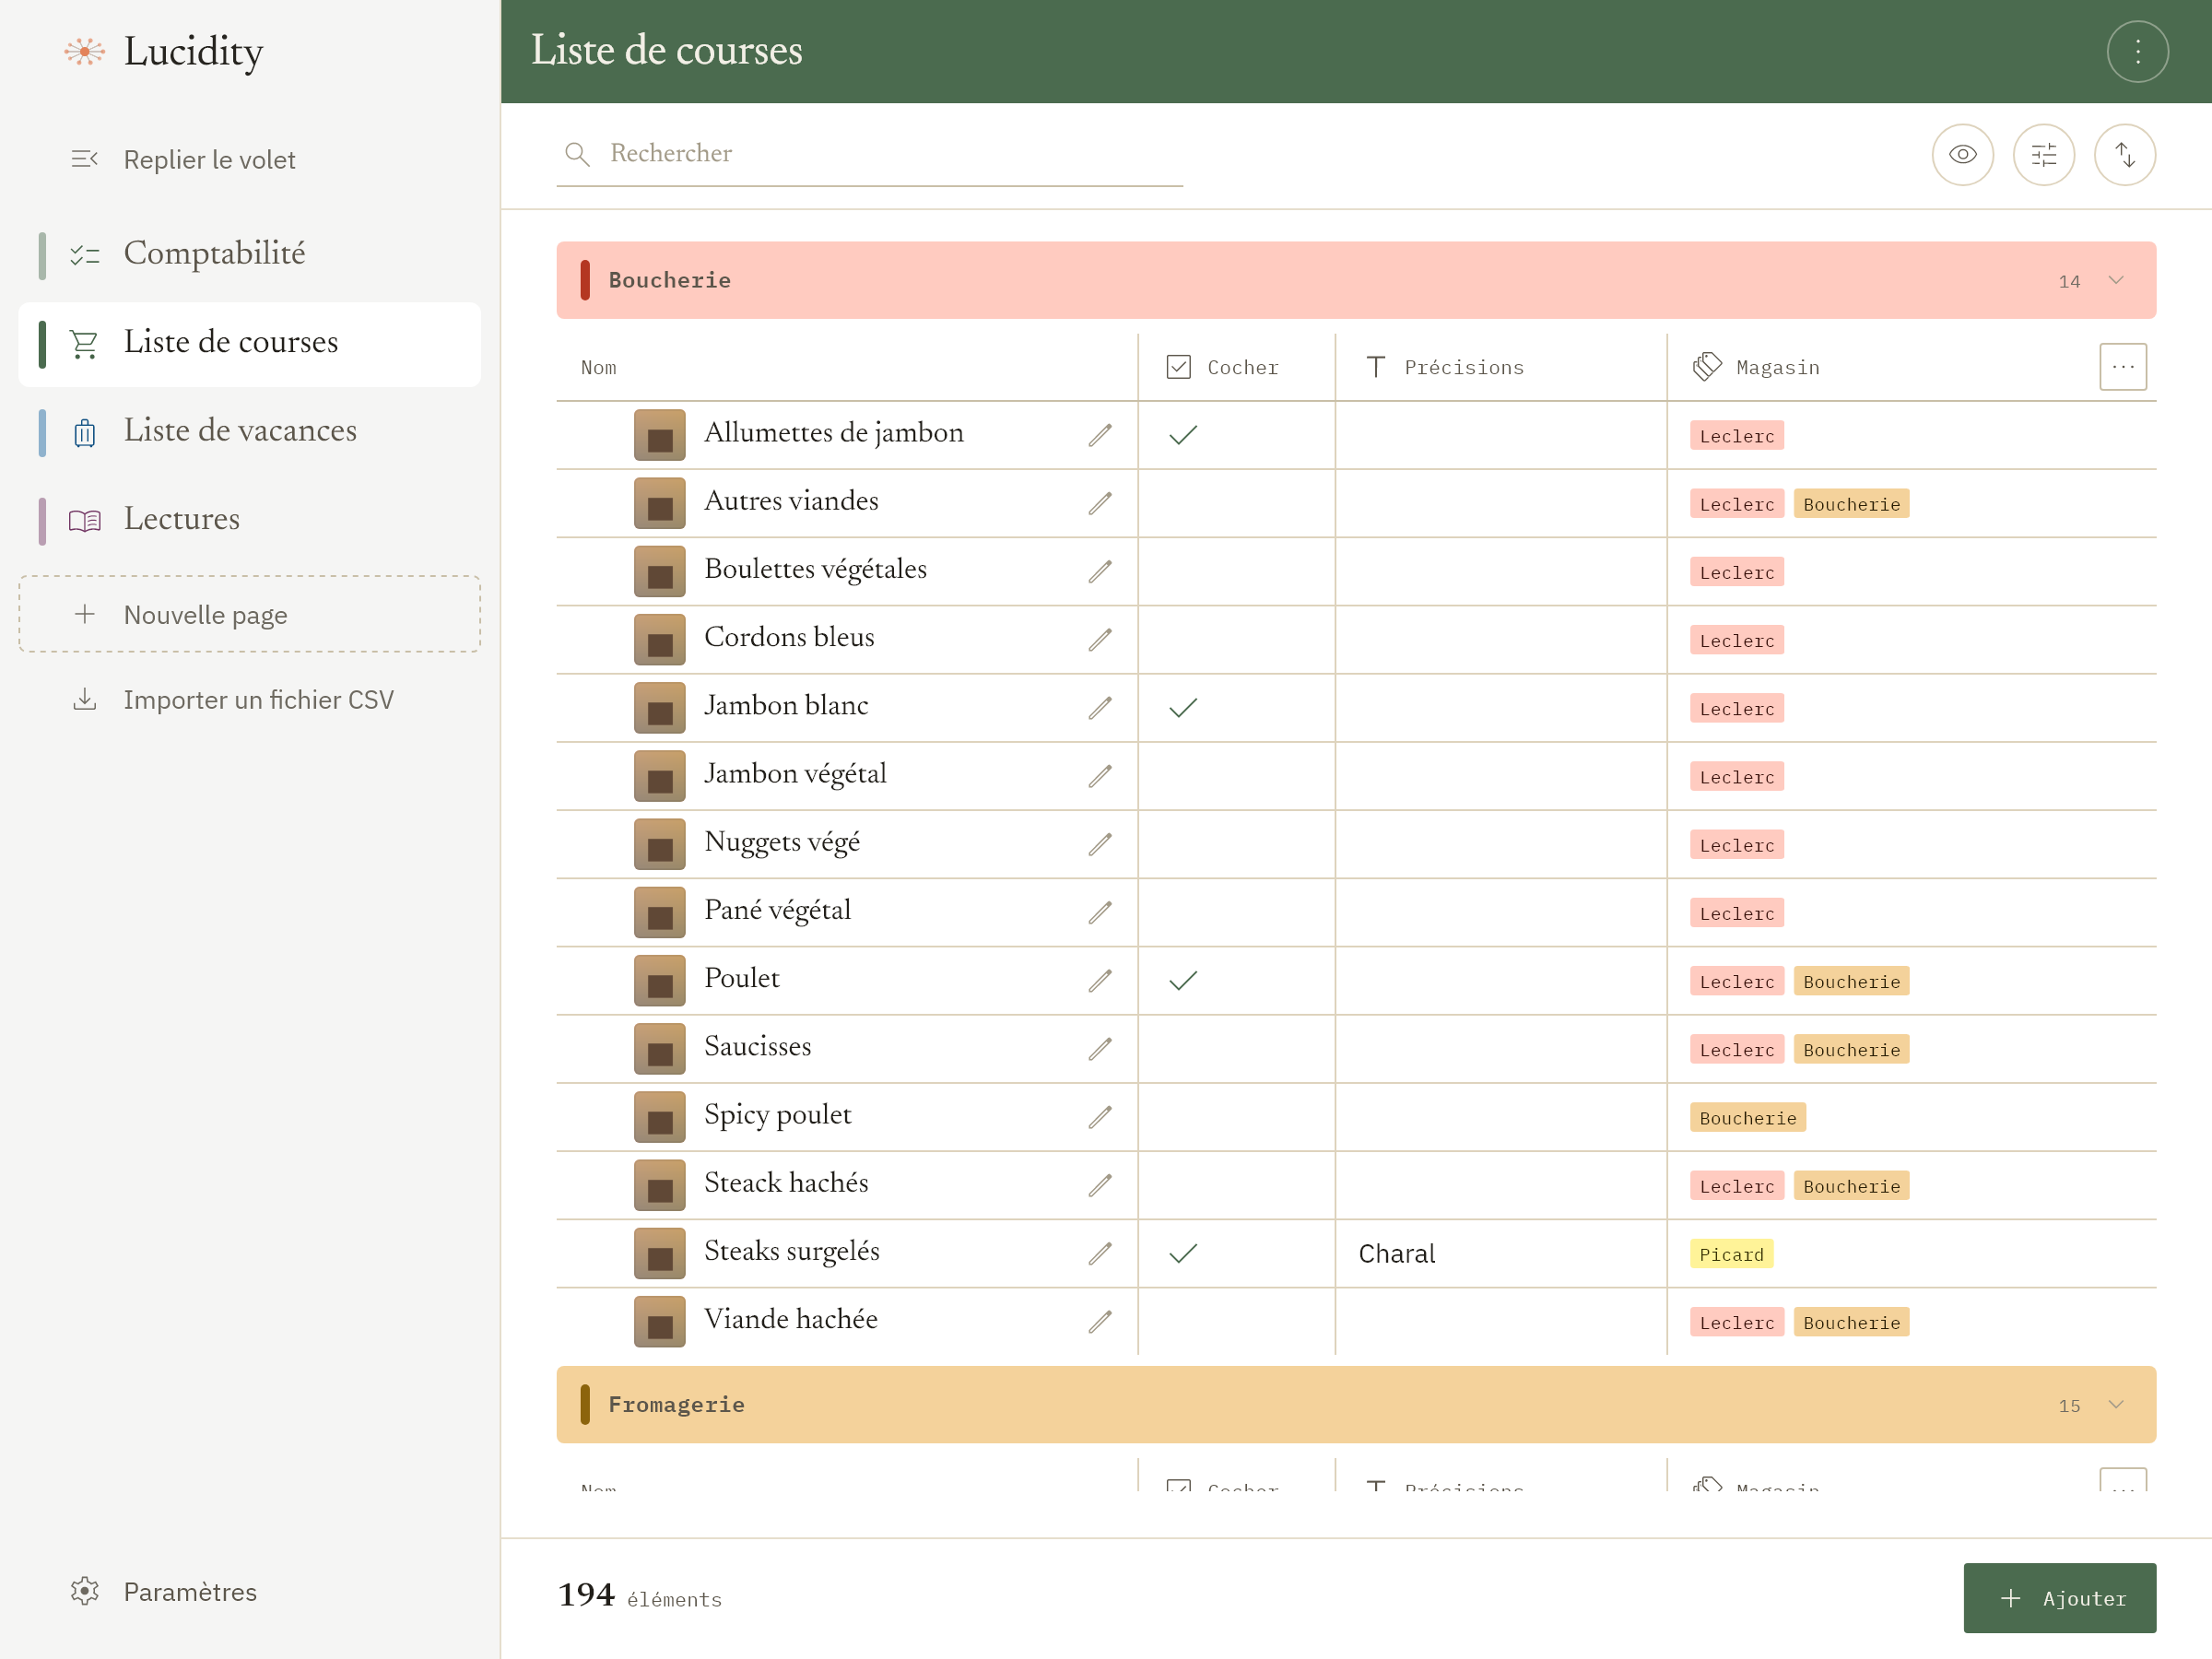Open Spicy poulet item thumbnail

point(660,1117)
